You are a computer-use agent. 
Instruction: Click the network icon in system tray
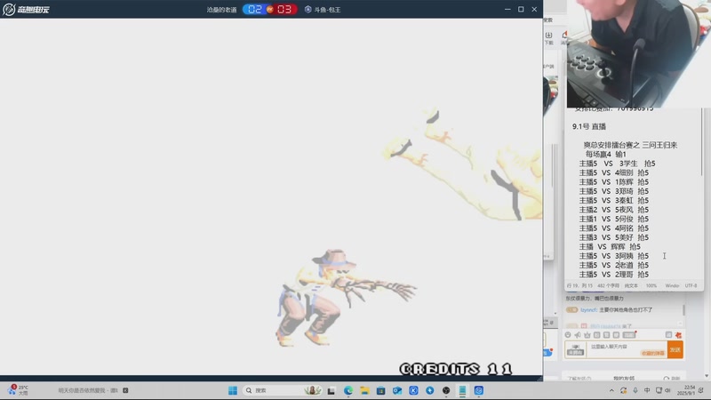[x=659, y=390]
